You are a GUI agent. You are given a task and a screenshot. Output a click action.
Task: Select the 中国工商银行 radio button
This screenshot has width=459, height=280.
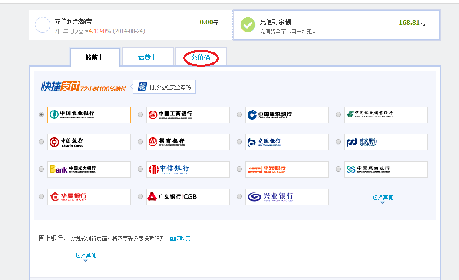[140, 114]
